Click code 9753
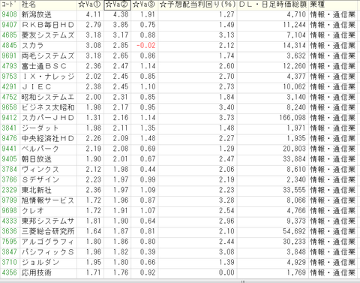 click(x=10, y=77)
